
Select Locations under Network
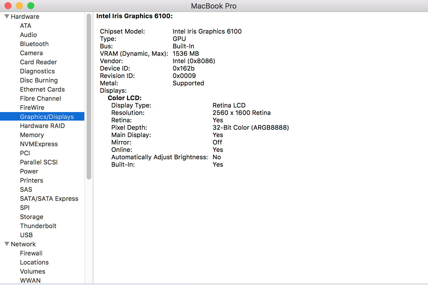click(34, 262)
